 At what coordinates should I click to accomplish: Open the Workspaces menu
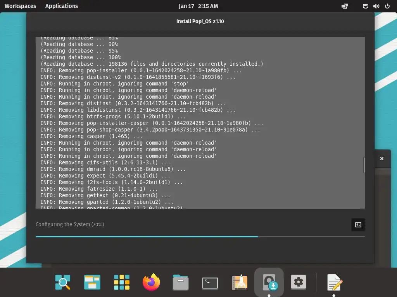click(x=20, y=6)
